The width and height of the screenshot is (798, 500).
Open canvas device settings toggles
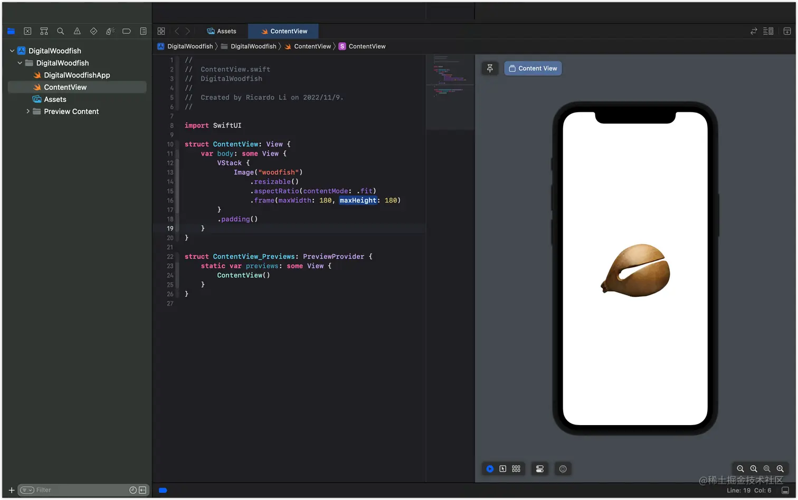point(540,469)
